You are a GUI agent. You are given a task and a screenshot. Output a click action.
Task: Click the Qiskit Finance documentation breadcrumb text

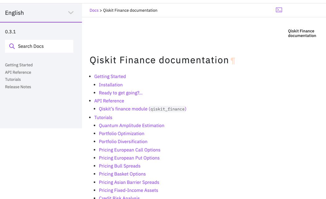[130, 10]
